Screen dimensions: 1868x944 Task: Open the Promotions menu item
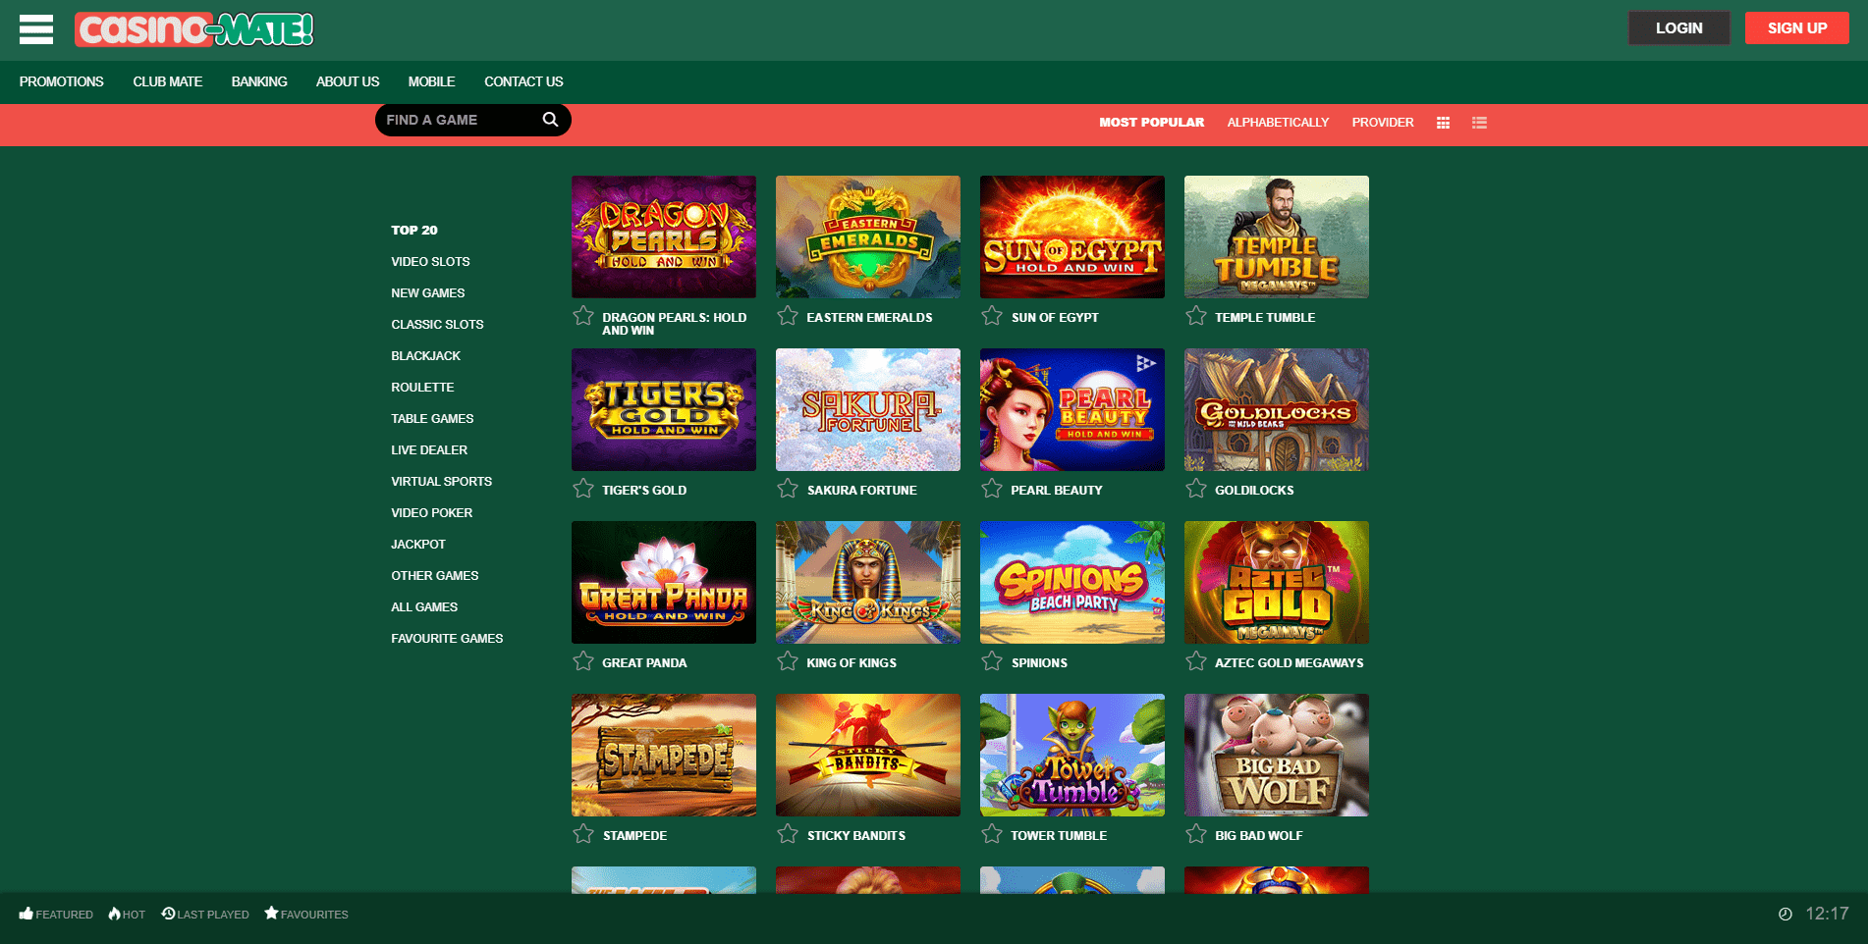[61, 81]
